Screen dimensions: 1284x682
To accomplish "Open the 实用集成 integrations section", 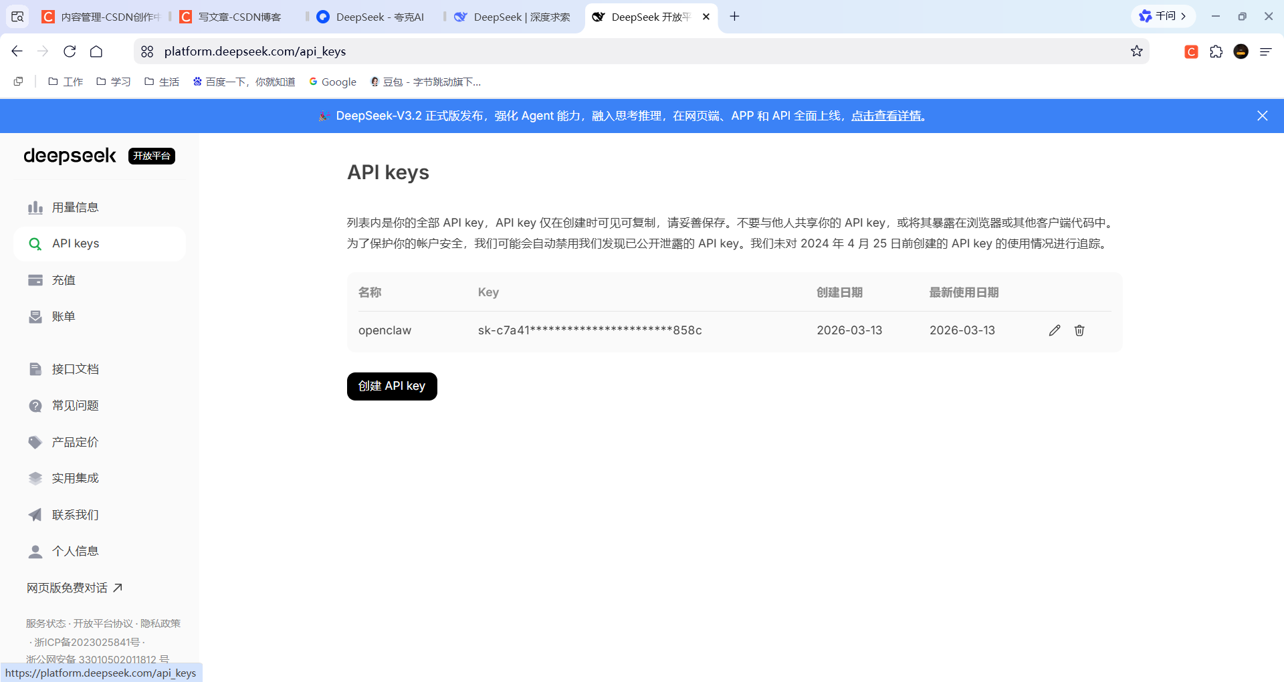I will (x=76, y=477).
